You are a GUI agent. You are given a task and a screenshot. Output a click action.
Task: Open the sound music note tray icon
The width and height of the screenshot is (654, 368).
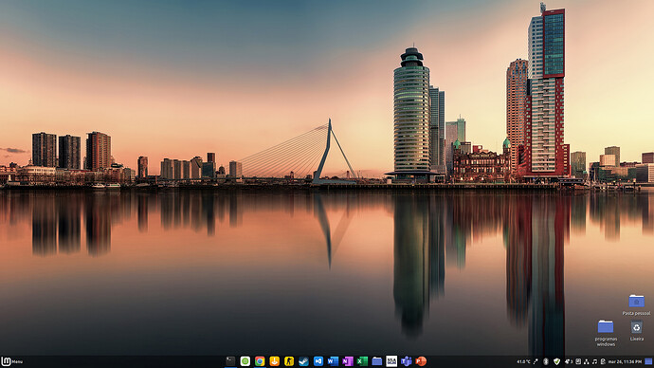(594, 361)
